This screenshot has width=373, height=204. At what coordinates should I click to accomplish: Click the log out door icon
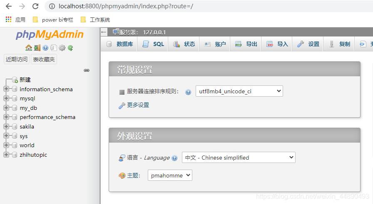(x=37, y=48)
